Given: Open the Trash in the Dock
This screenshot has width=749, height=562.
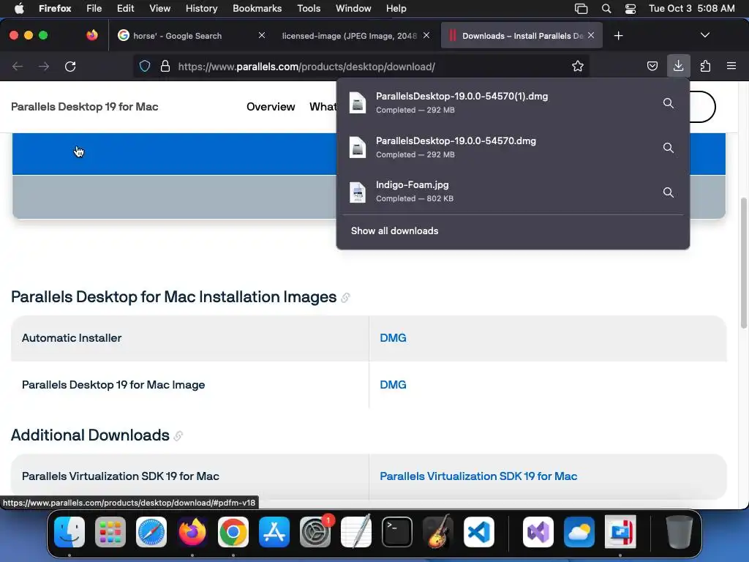Looking at the screenshot, I should [x=680, y=532].
